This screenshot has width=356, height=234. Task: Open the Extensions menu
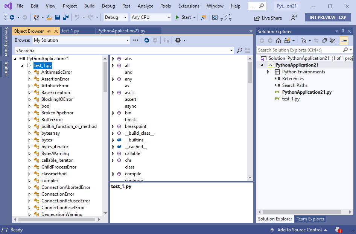click(189, 6)
